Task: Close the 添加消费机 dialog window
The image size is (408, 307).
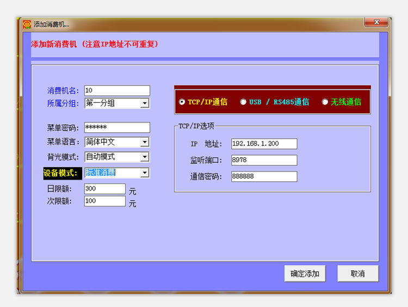Action: [376, 22]
